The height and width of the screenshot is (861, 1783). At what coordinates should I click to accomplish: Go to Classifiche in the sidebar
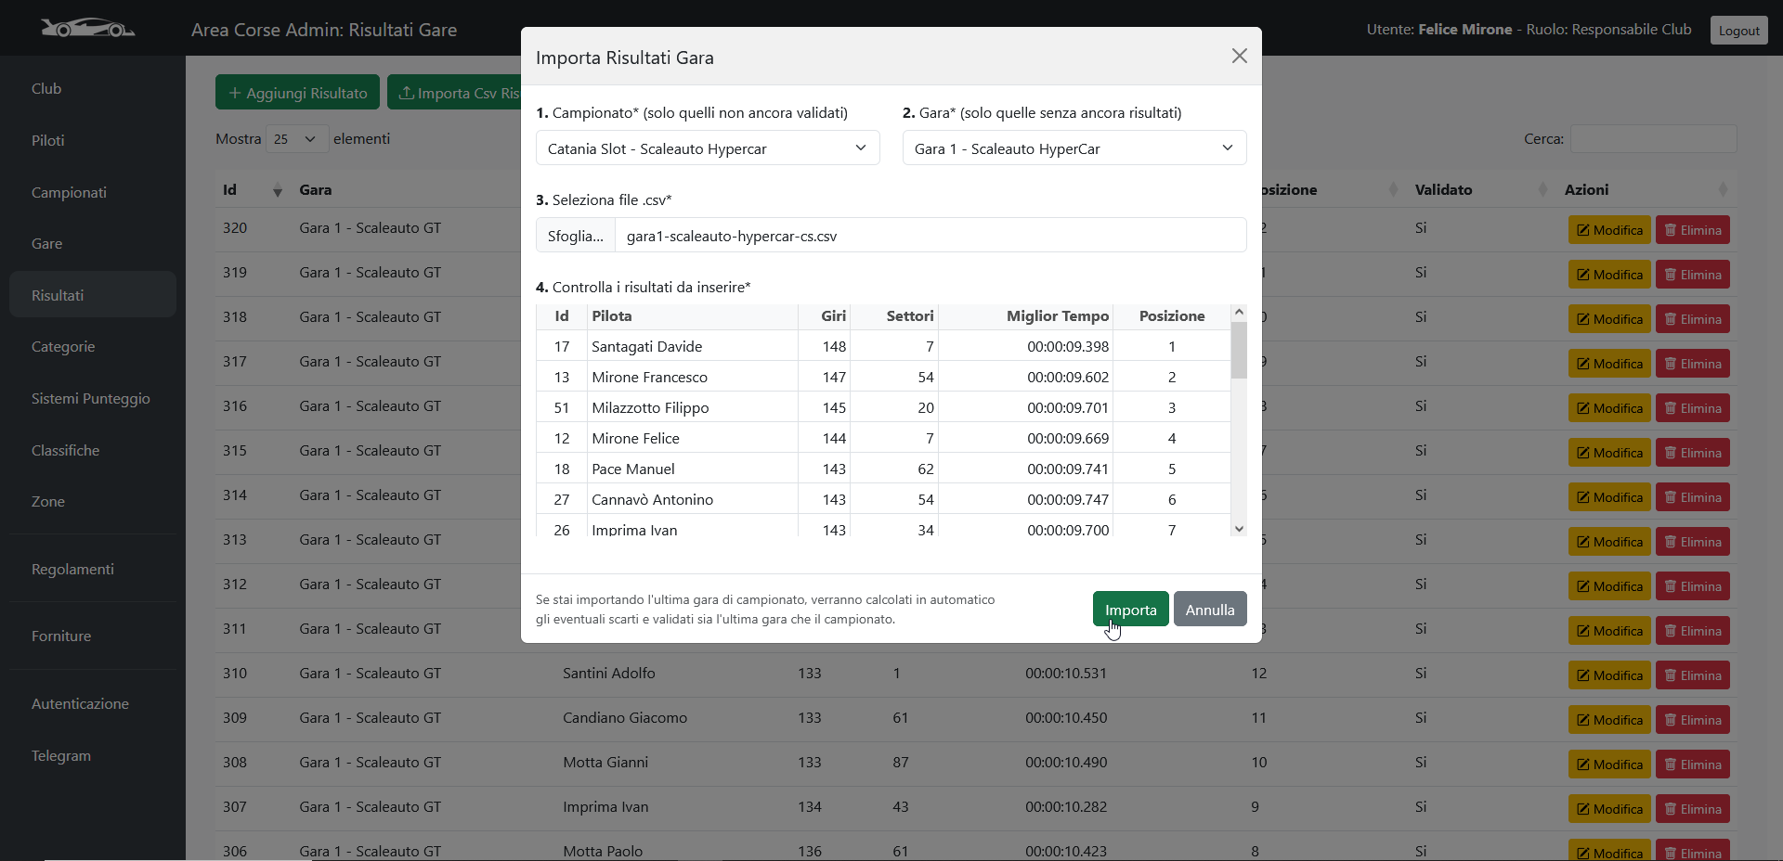[x=65, y=450]
